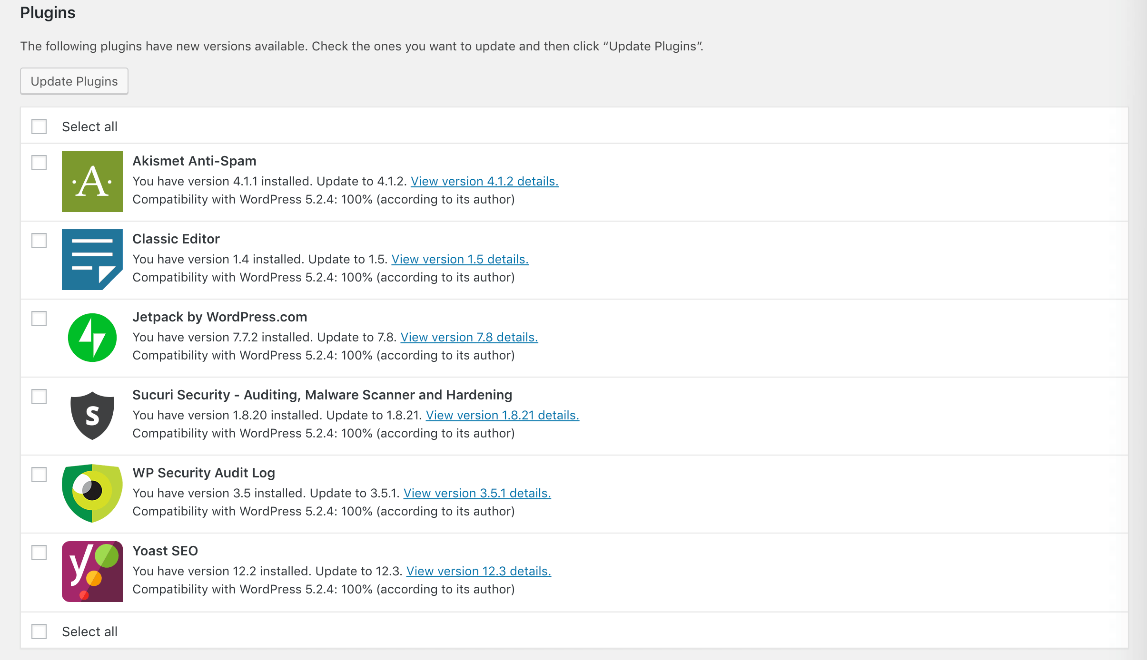This screenshot has height=660, width=1147.
Task: Click the Akismet Anti-Spam plugin icon
Action: [x=92, y=182]
